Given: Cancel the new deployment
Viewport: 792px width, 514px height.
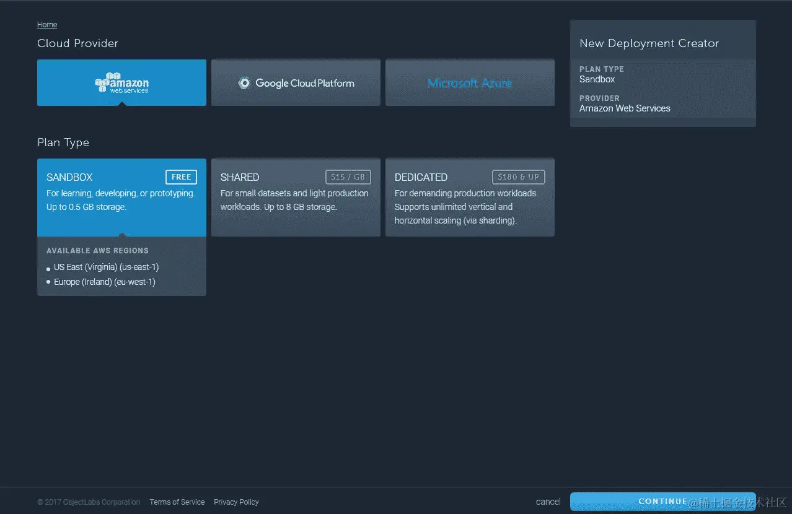Looking at the screenshot, I should point(548,502).
